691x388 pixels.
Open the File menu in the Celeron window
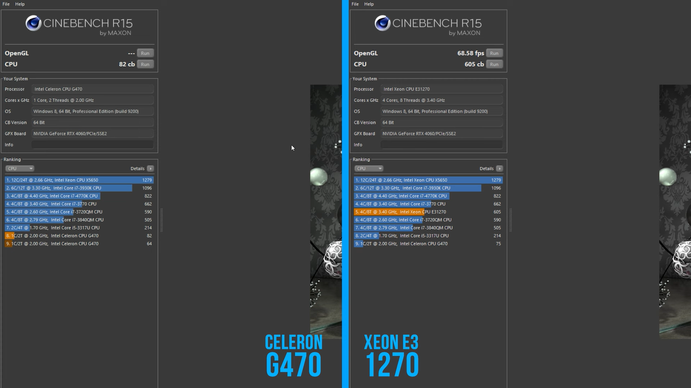6,4
